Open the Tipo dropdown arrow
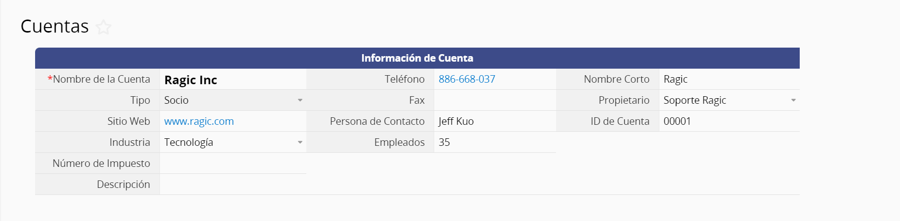Image resolution: width=900 pixels, height=221 pixels. click(x=300, y=100)
